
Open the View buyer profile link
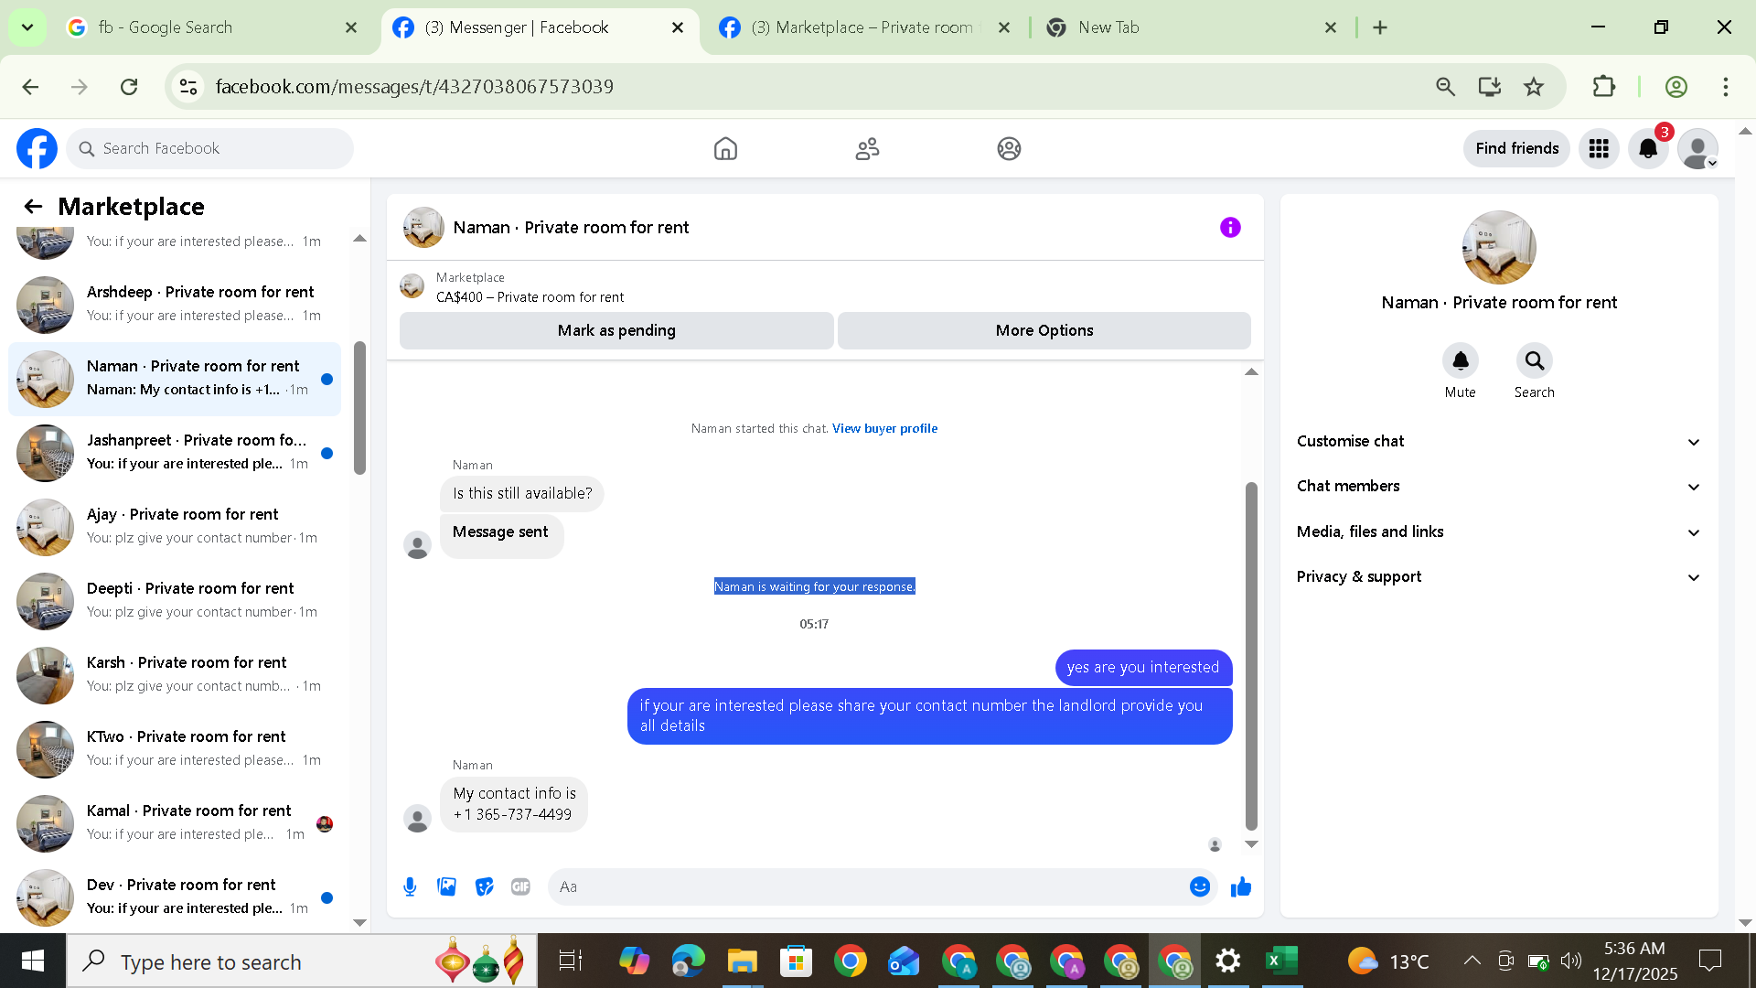884,429
